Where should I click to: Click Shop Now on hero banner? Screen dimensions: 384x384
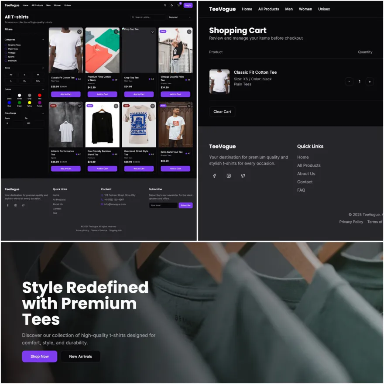click(x=39, y=357)
